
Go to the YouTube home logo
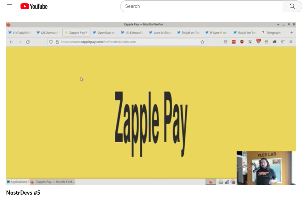[x=34, y=6]
